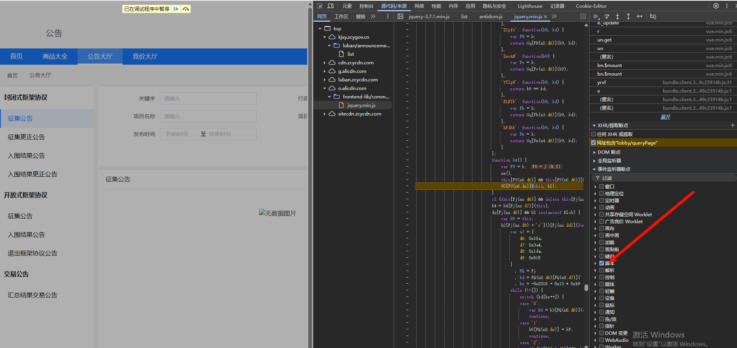Open the DevTools customize three-dot menu
Image resolution: width=737 pixels, height=348 pixels.
tap(727, 6)
